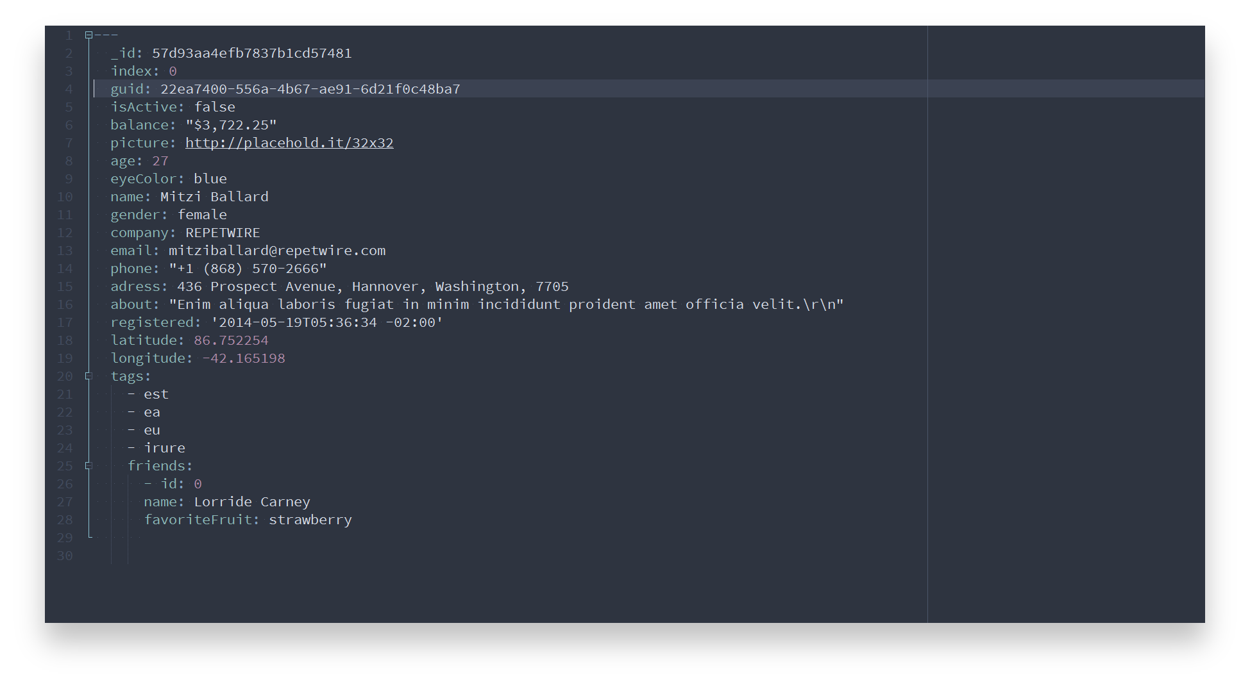
Task: Click the registered timestamp value
Action: (x=326, y=322)
